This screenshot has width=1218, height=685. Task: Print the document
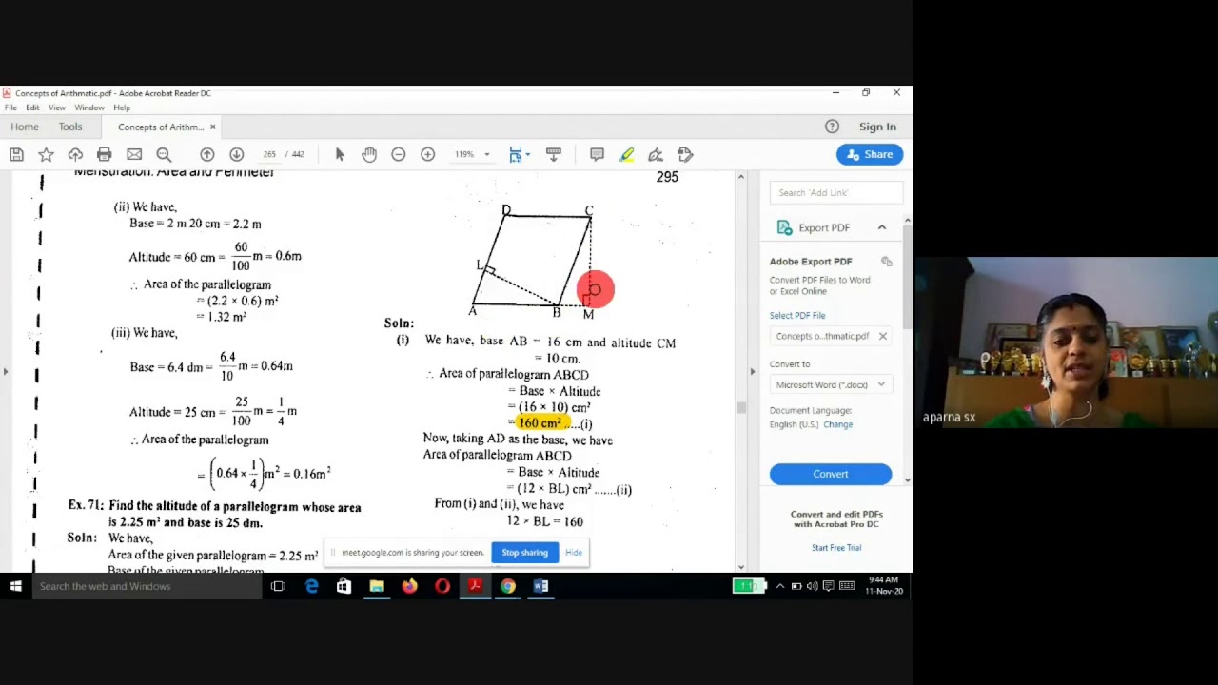pyautogui.click(x=105, y=154)
